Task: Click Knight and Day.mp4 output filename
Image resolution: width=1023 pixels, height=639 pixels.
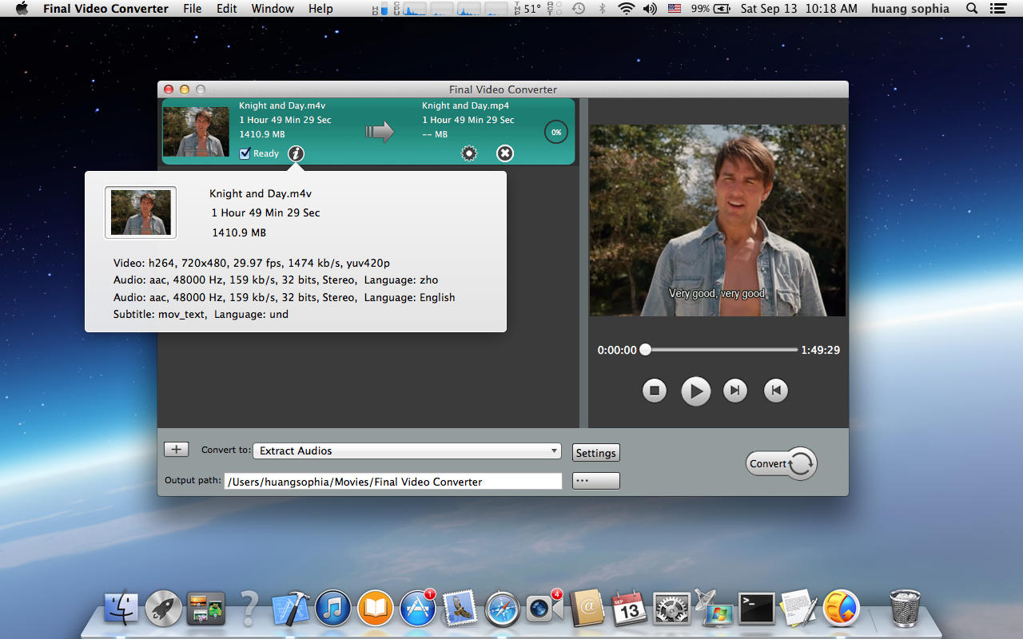Action: [x=465, y=105]
